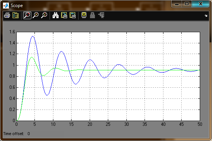
Task: Close the Scope window
Action: coord(201,4)
